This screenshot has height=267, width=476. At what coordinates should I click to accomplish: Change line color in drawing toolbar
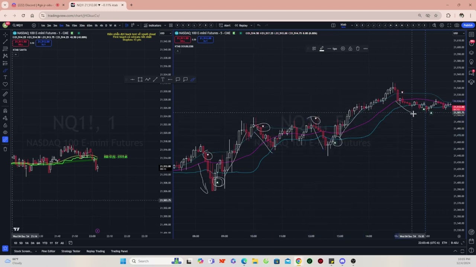click(x=322, y=49)
